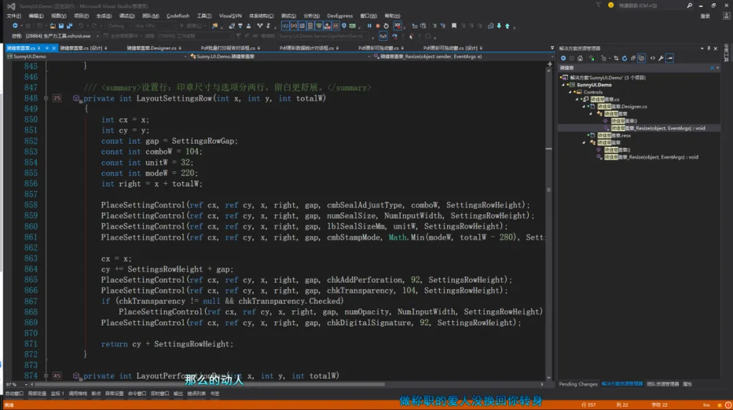Click the Restart debugging icon
The image size is (733, 410).
[x=386, y=26]
